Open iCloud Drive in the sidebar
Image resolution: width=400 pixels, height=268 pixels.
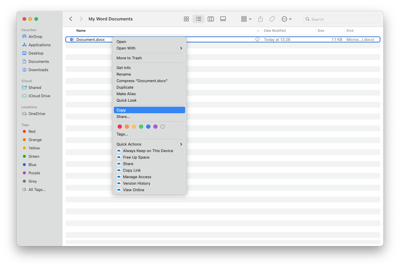pos(36,96)
